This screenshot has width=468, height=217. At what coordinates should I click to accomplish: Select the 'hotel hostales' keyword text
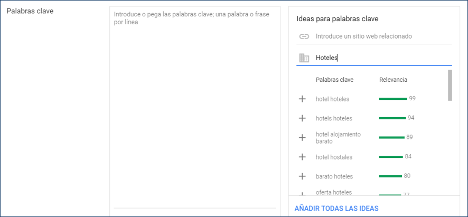pos(334,157)
